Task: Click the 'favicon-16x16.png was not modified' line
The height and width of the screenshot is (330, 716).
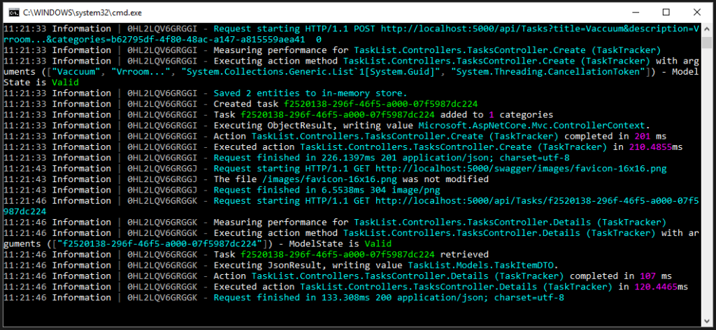Action: tap(330, 179)
